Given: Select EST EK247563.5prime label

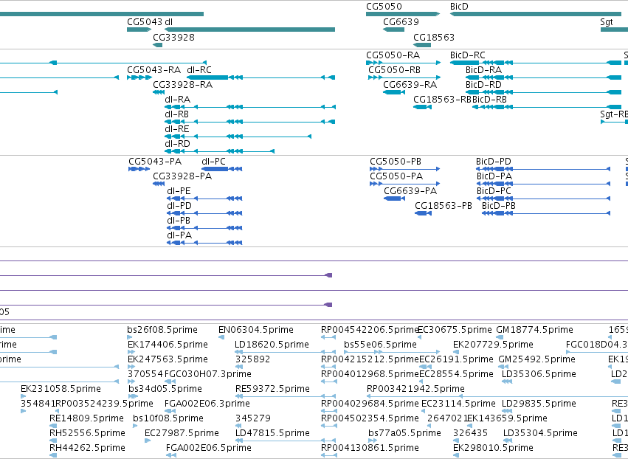Looking at the screenshot, I should click(x=168, y=359).
